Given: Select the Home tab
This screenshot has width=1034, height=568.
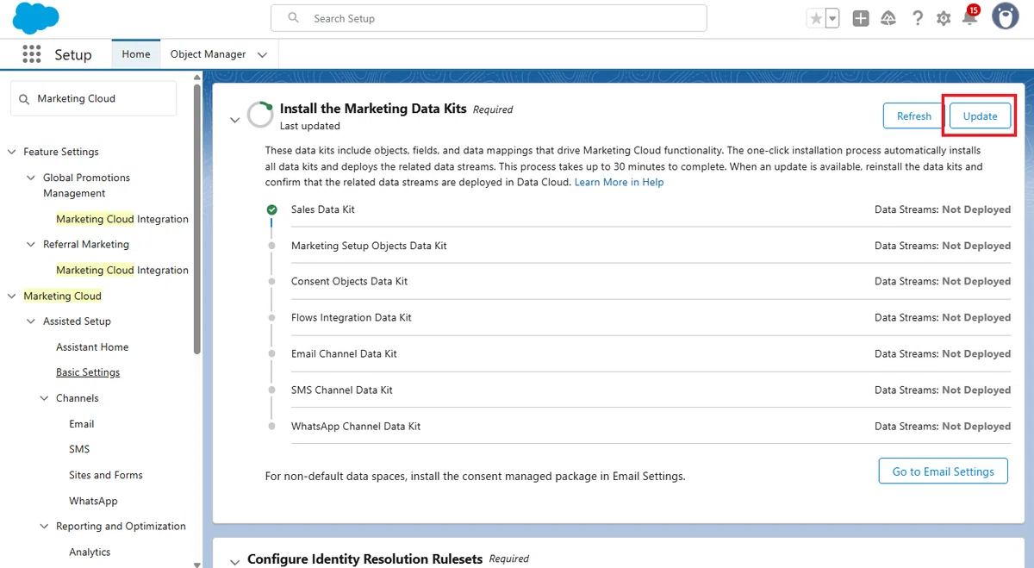Looking at the screenshot, I should click(x=136, y=54).
